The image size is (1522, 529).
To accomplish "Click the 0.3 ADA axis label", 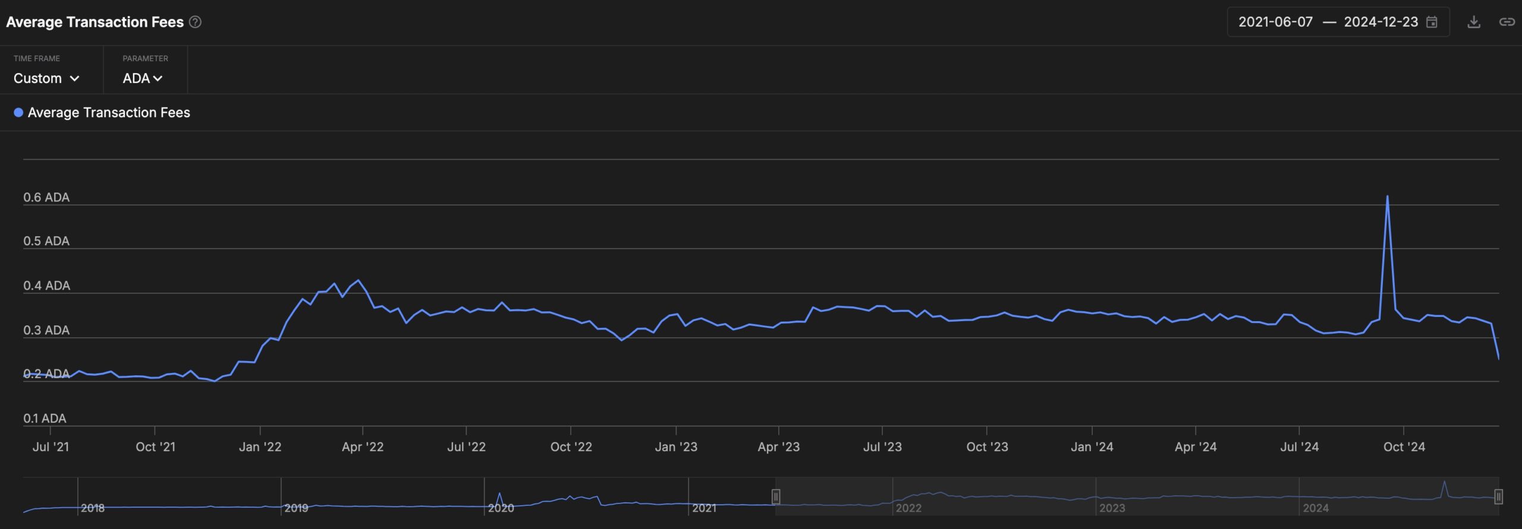I will coord(46,330).
